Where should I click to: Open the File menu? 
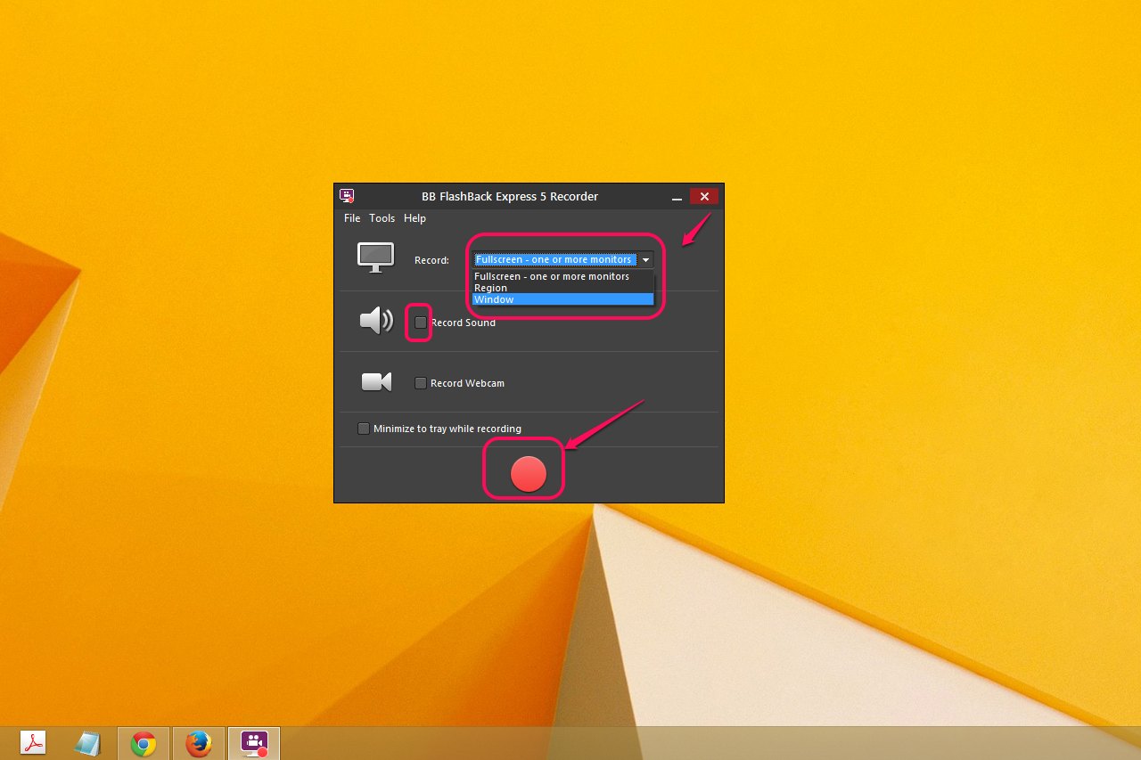pyautogui.click(x=352, y=218)
